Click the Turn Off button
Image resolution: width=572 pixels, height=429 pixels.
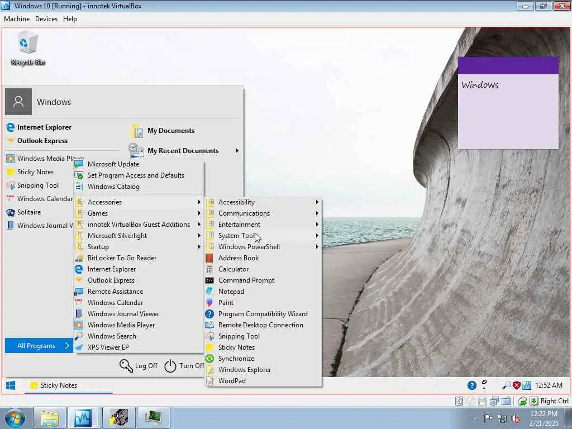[184, 366]
